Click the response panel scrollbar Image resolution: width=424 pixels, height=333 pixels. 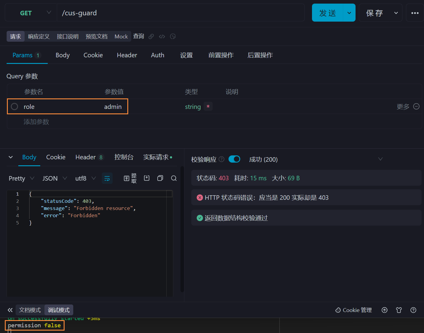(182, 229)
